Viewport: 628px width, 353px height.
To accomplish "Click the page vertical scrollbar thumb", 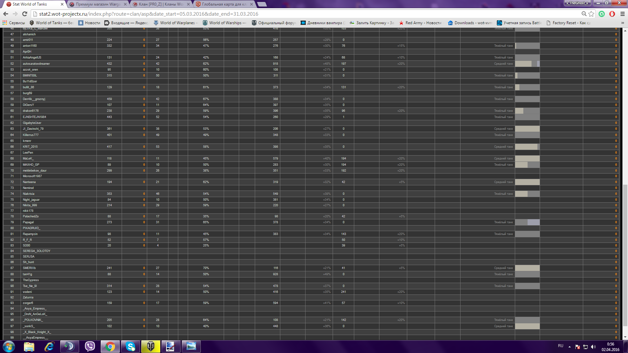I will click(x=625, y=255).
